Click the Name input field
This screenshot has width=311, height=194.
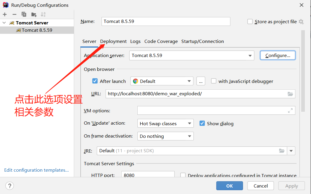[166, 21]
